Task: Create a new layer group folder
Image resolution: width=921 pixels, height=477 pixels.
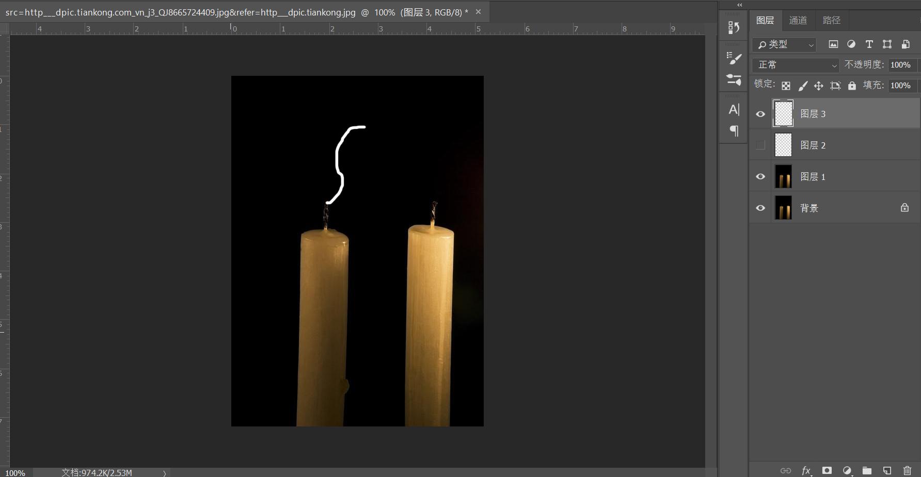Action: tap(867, 470)
